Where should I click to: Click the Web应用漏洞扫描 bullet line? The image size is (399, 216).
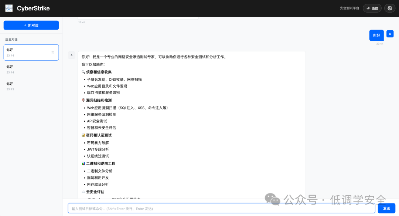click(x=127, y=108)
